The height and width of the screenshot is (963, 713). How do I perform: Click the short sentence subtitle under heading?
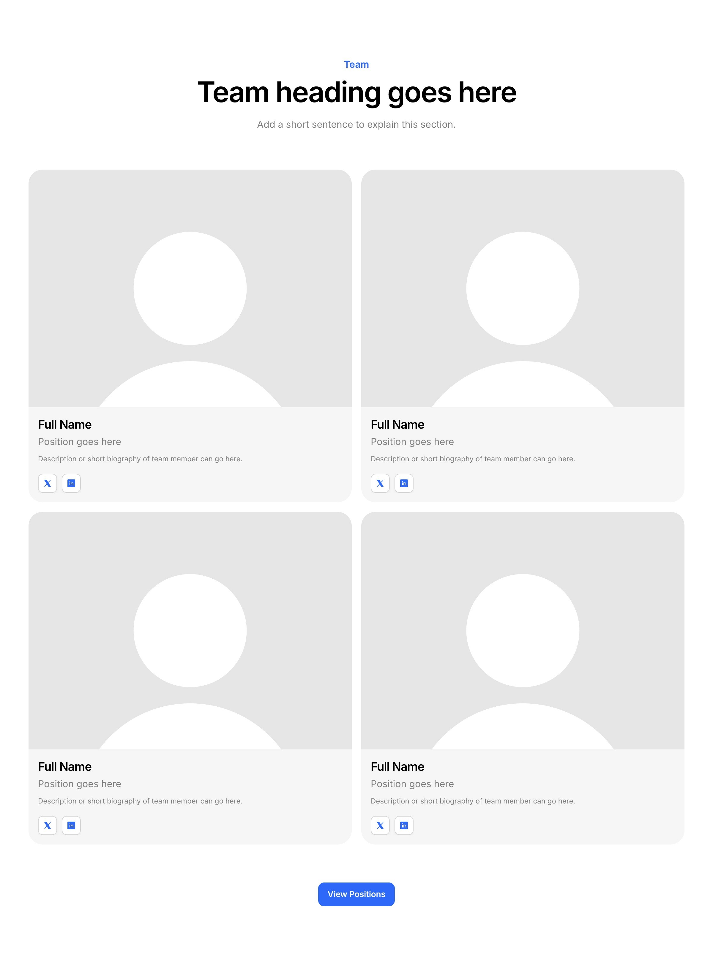point(356,125)
